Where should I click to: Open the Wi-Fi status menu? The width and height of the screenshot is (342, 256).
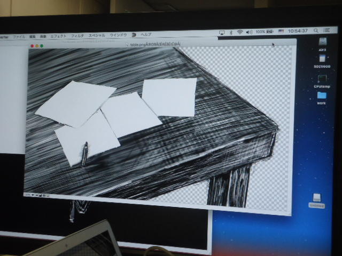click(x=240, y=32)
